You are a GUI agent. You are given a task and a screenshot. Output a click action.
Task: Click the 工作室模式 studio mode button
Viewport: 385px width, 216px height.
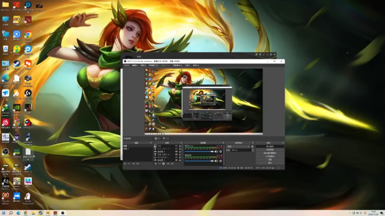tap(270, 156)
